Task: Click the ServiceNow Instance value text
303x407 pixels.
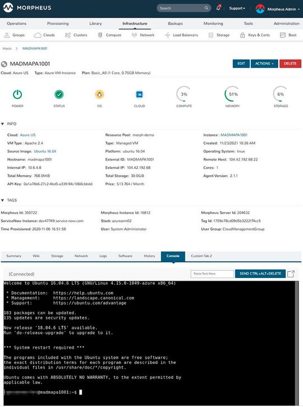Action: point(61,221)
